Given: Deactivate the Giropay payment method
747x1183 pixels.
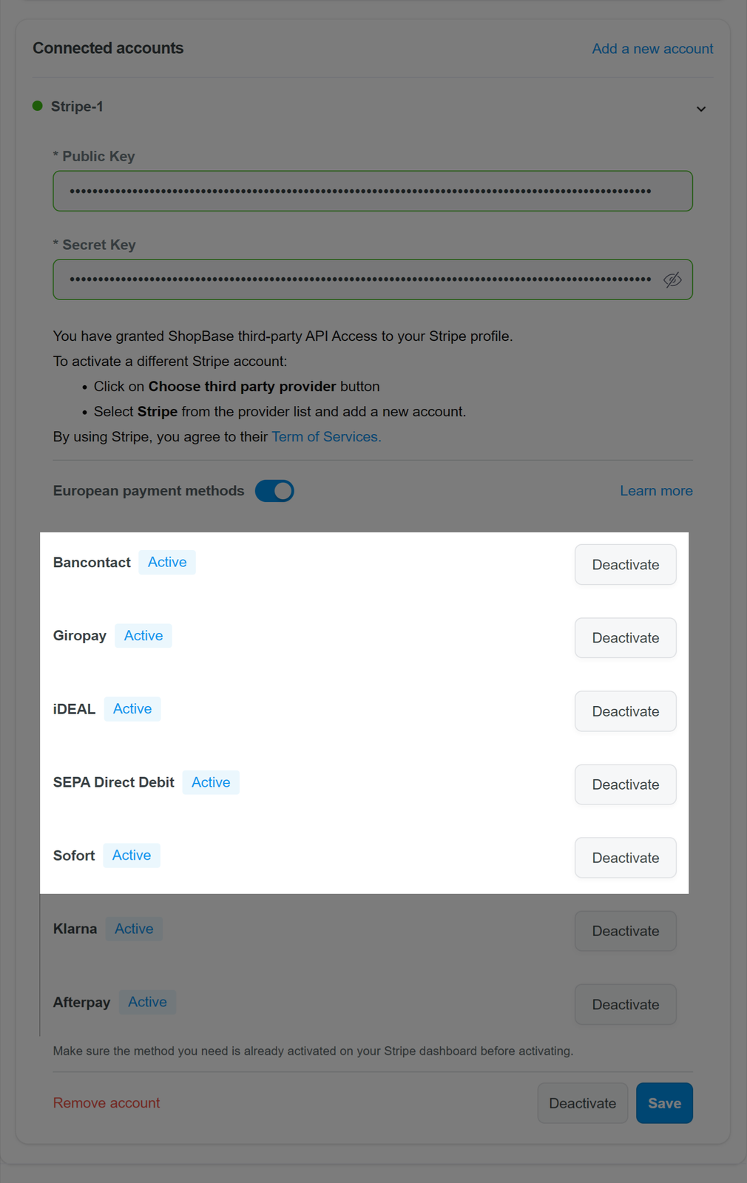Looking at the screenshot, I should pyautogui.click(x=626, y=638).
